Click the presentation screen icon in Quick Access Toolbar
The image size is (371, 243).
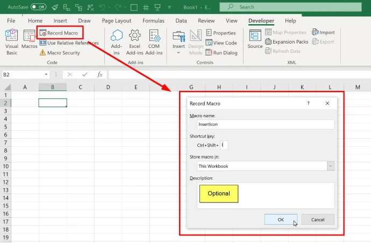[x=158, y=7]
